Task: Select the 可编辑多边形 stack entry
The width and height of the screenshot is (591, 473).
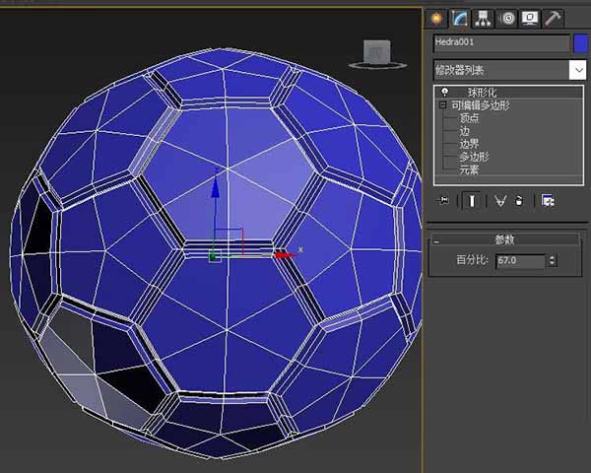Action: point(481,105)
